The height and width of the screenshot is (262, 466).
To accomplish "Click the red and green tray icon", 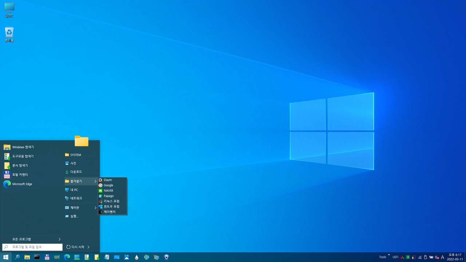I will tap(402, 257).
